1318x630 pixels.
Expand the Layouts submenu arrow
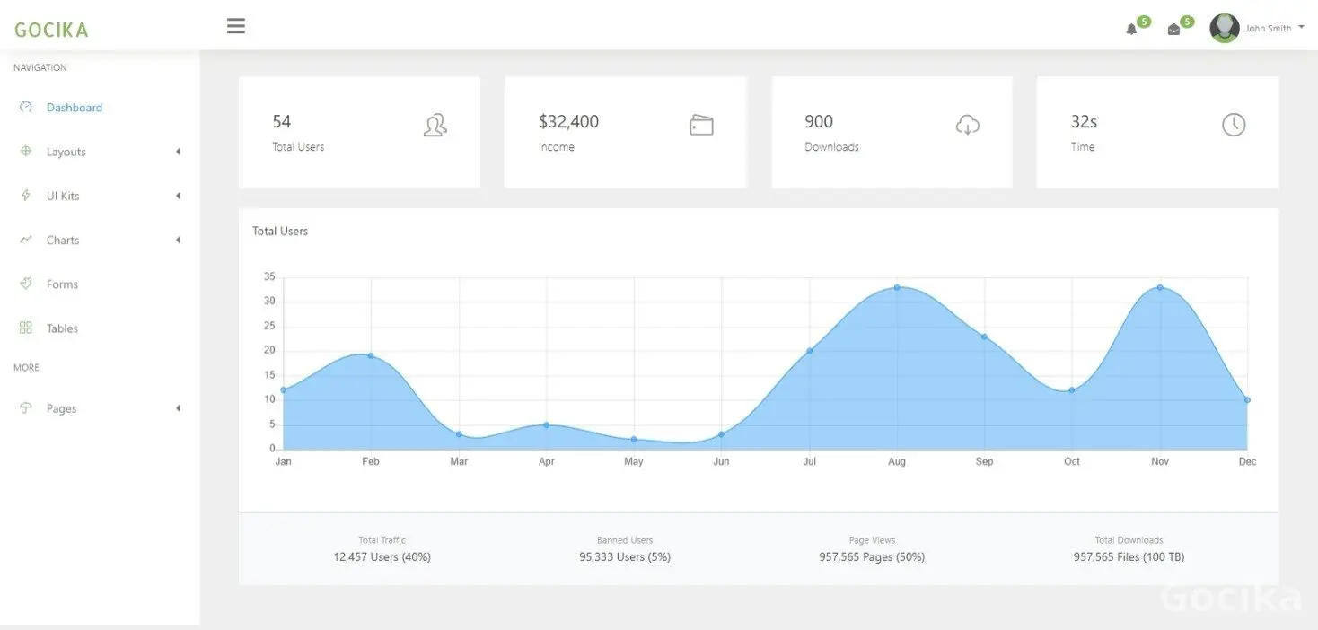pyautogui.click(x=178, y=152)
